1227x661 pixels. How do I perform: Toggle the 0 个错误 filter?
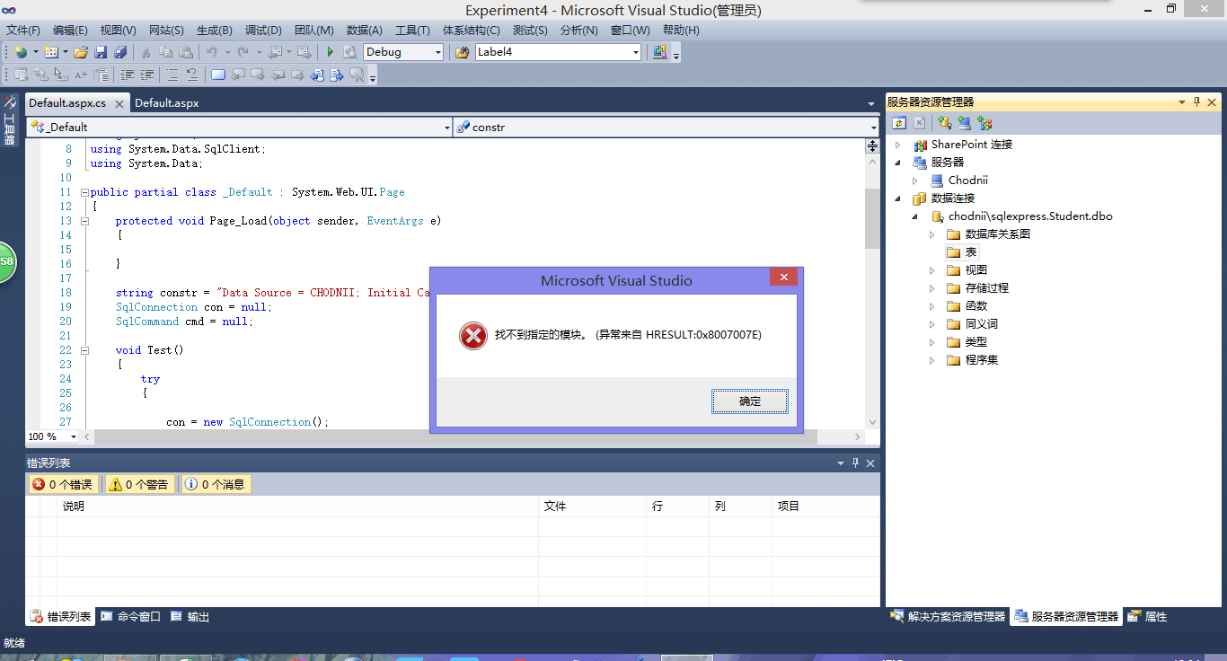62,484
